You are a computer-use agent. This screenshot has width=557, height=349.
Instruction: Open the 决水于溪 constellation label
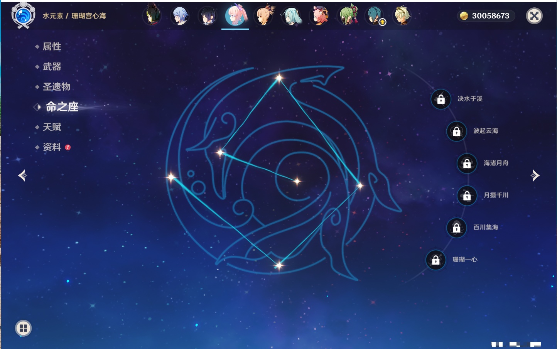(x=470, y=99)
